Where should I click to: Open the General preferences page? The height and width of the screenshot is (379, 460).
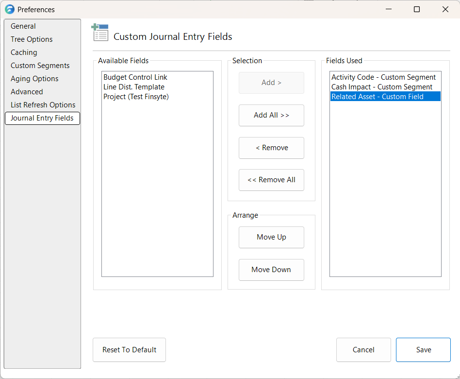coord(23,26)
